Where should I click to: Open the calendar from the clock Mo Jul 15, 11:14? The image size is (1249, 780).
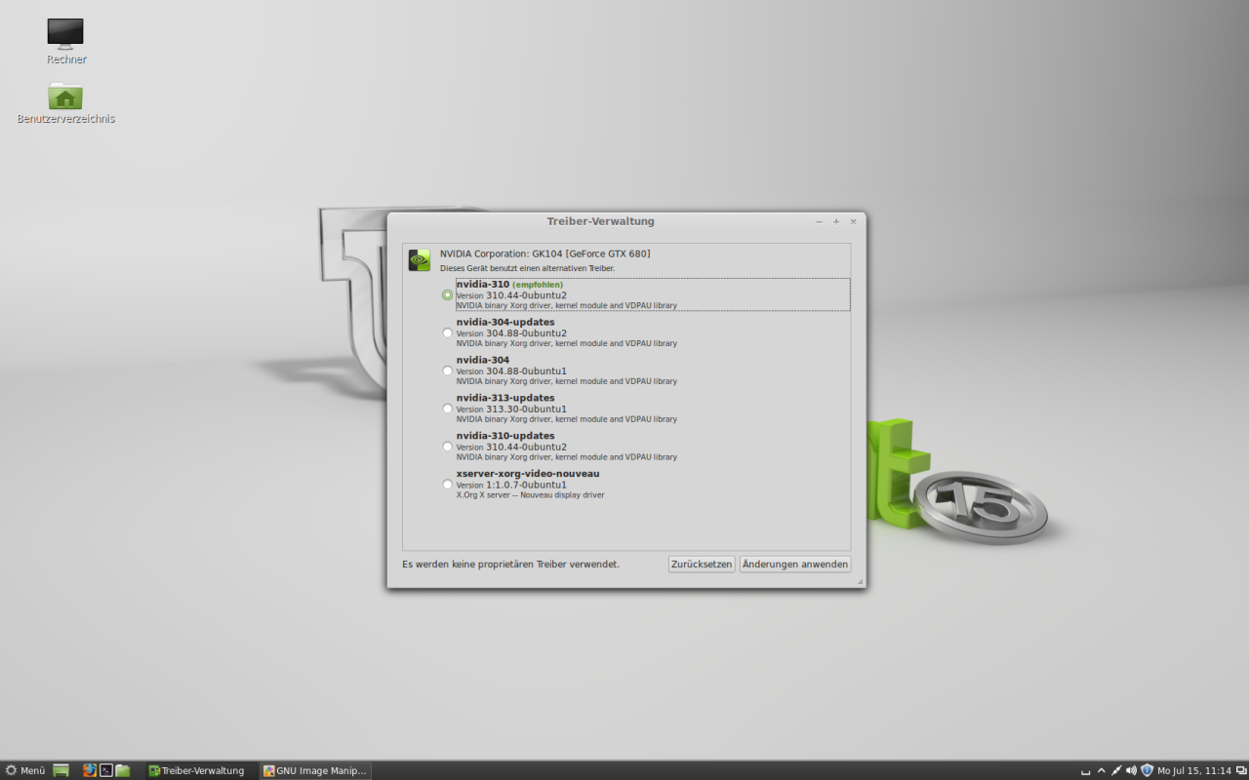click(x=1194, y=770)
